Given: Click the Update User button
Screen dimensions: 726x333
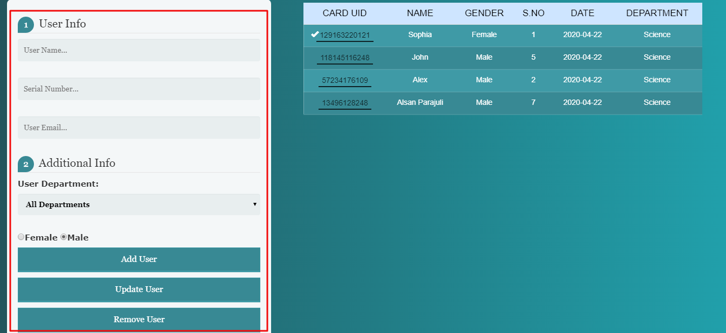Looking at the screenshot, I should tap(139, 289).
